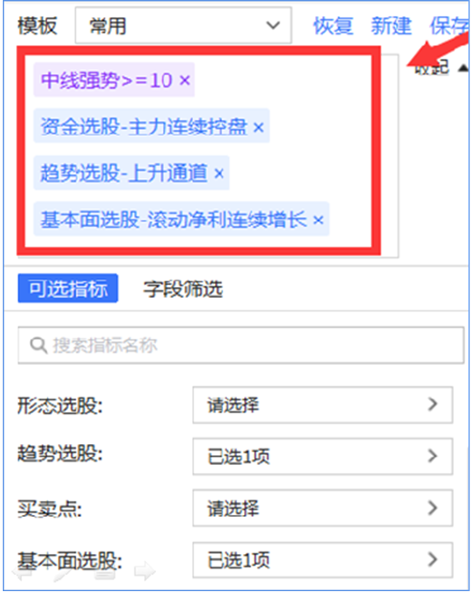Screen dimensions: 471x593
Task: Collapse the conditions panel with 收起 arrow
Action: click(441, 68)
